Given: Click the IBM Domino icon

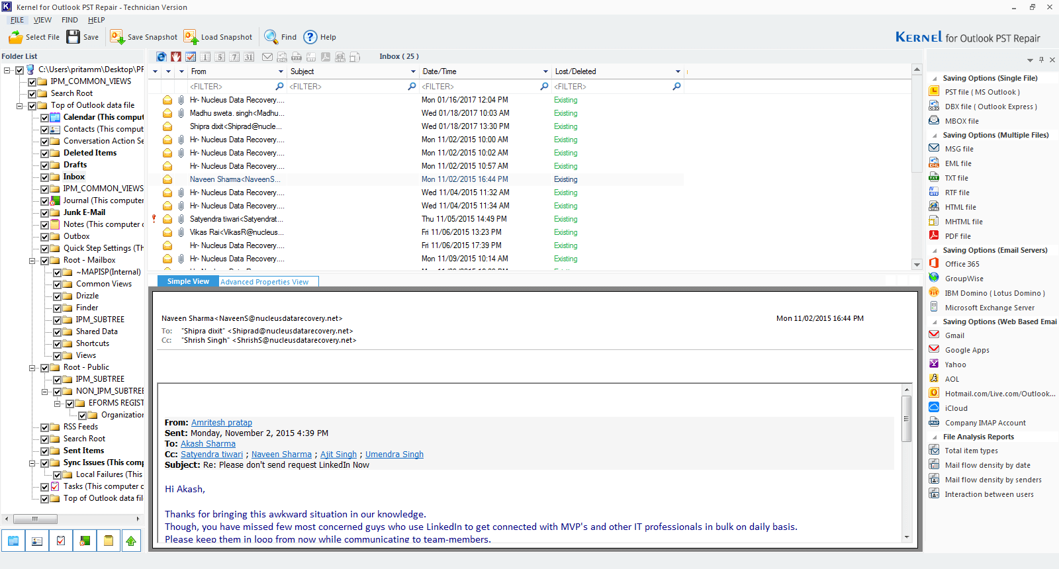Looking at the screenshot, I should [934, 292].
